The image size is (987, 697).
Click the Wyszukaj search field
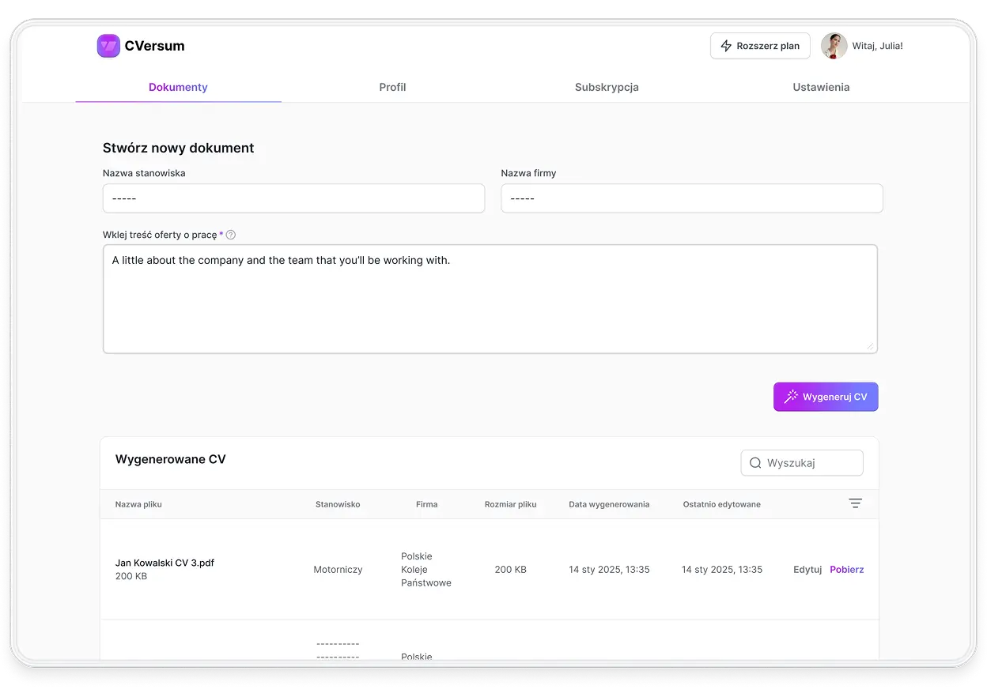pyautogui.click(x=811, y=463)
